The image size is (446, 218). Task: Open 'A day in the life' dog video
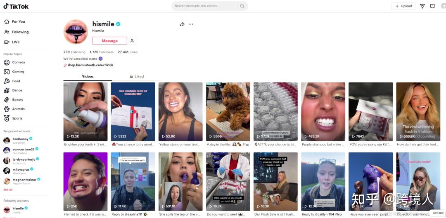[228, 112]
